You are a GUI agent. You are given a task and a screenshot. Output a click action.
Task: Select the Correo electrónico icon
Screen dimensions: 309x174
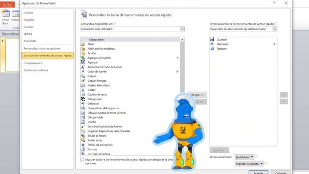coord(83,85)
